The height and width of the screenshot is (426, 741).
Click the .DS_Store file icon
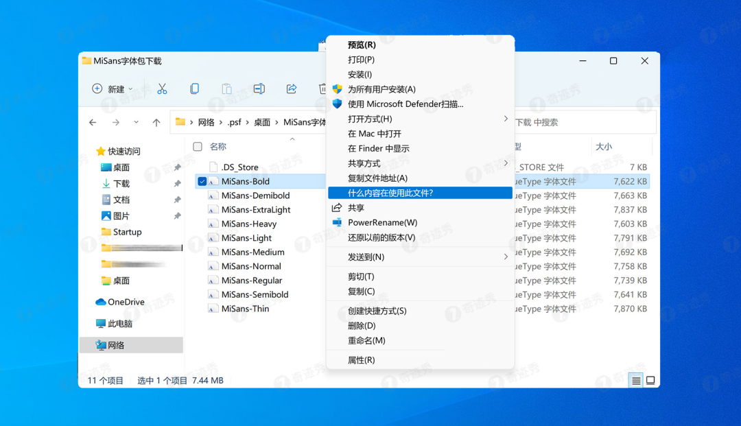(213, 167)
